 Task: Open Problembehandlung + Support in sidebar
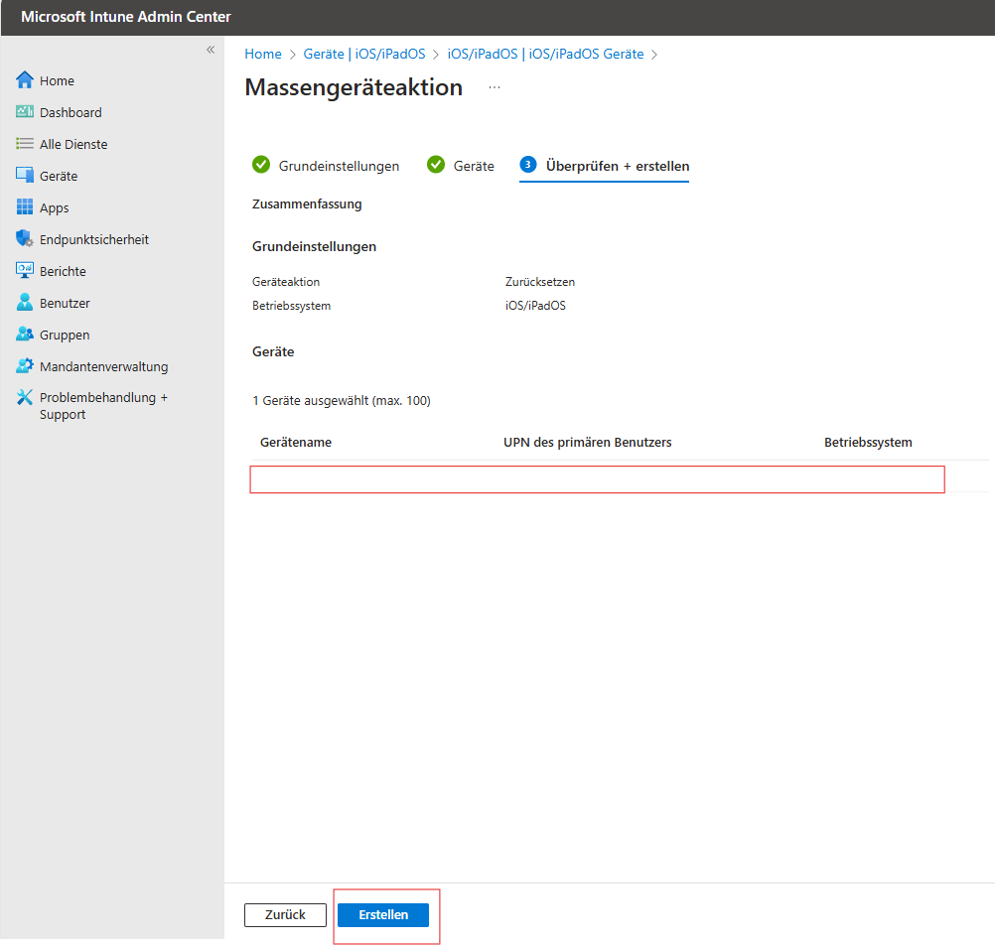click(x=103, y=405)
